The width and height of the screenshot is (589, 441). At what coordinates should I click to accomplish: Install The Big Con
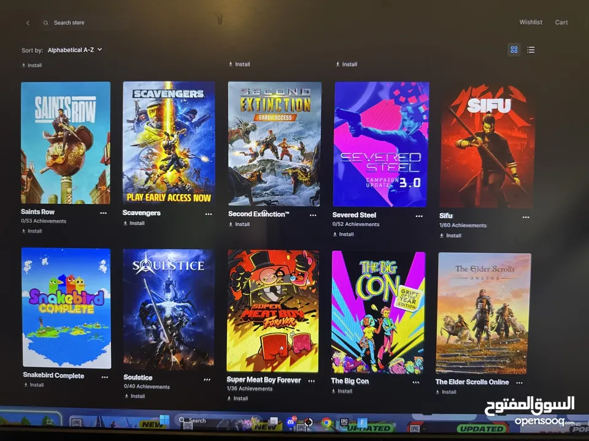pyautogui.click(x=342, y=391)
